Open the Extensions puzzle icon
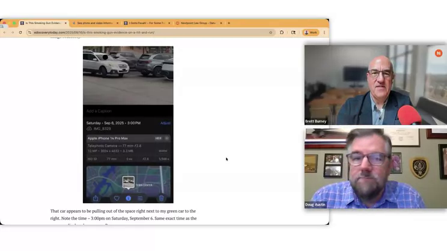Viewport: 447px width, 251px height. 282,32
